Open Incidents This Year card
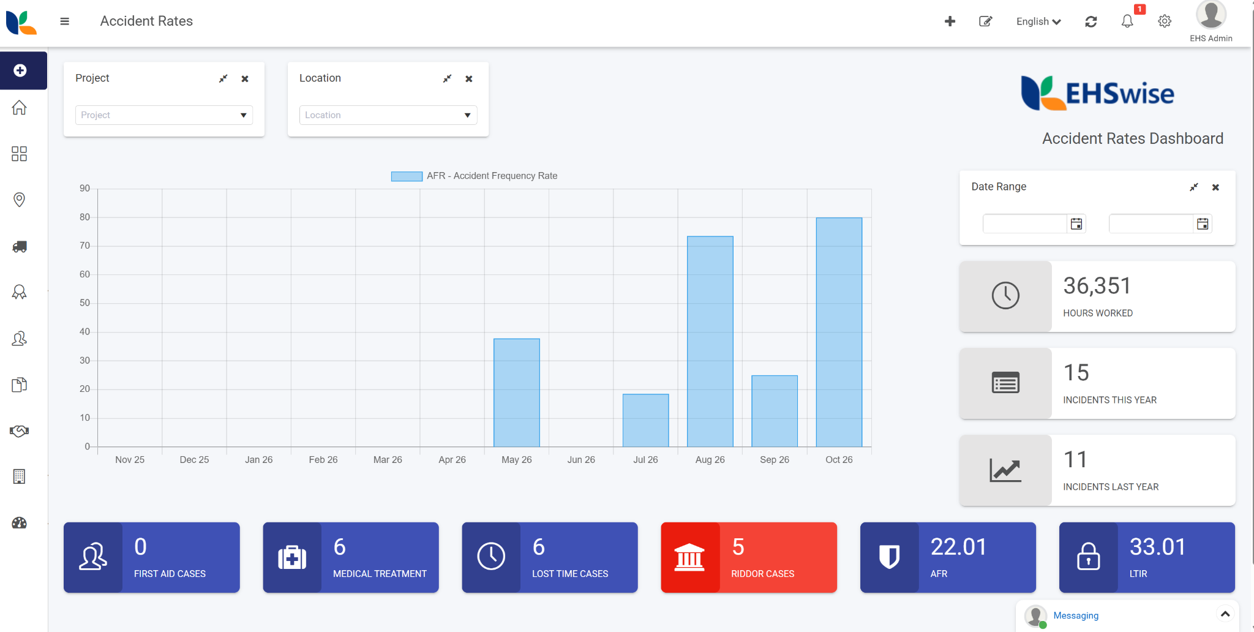Screen dimensions: 1254x632 tap(1097, 383)
